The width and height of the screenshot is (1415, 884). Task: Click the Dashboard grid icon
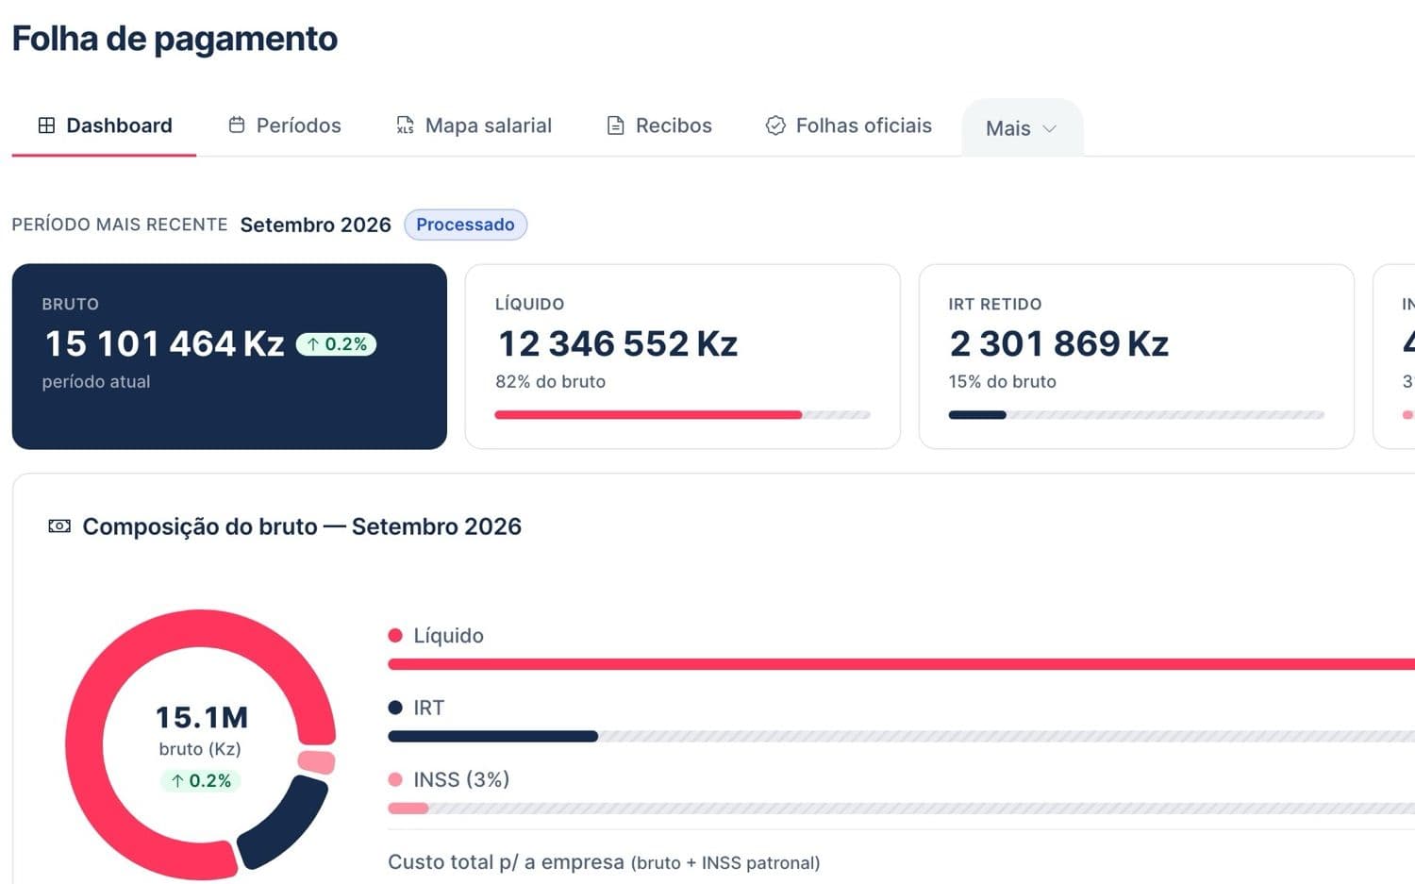46,125
